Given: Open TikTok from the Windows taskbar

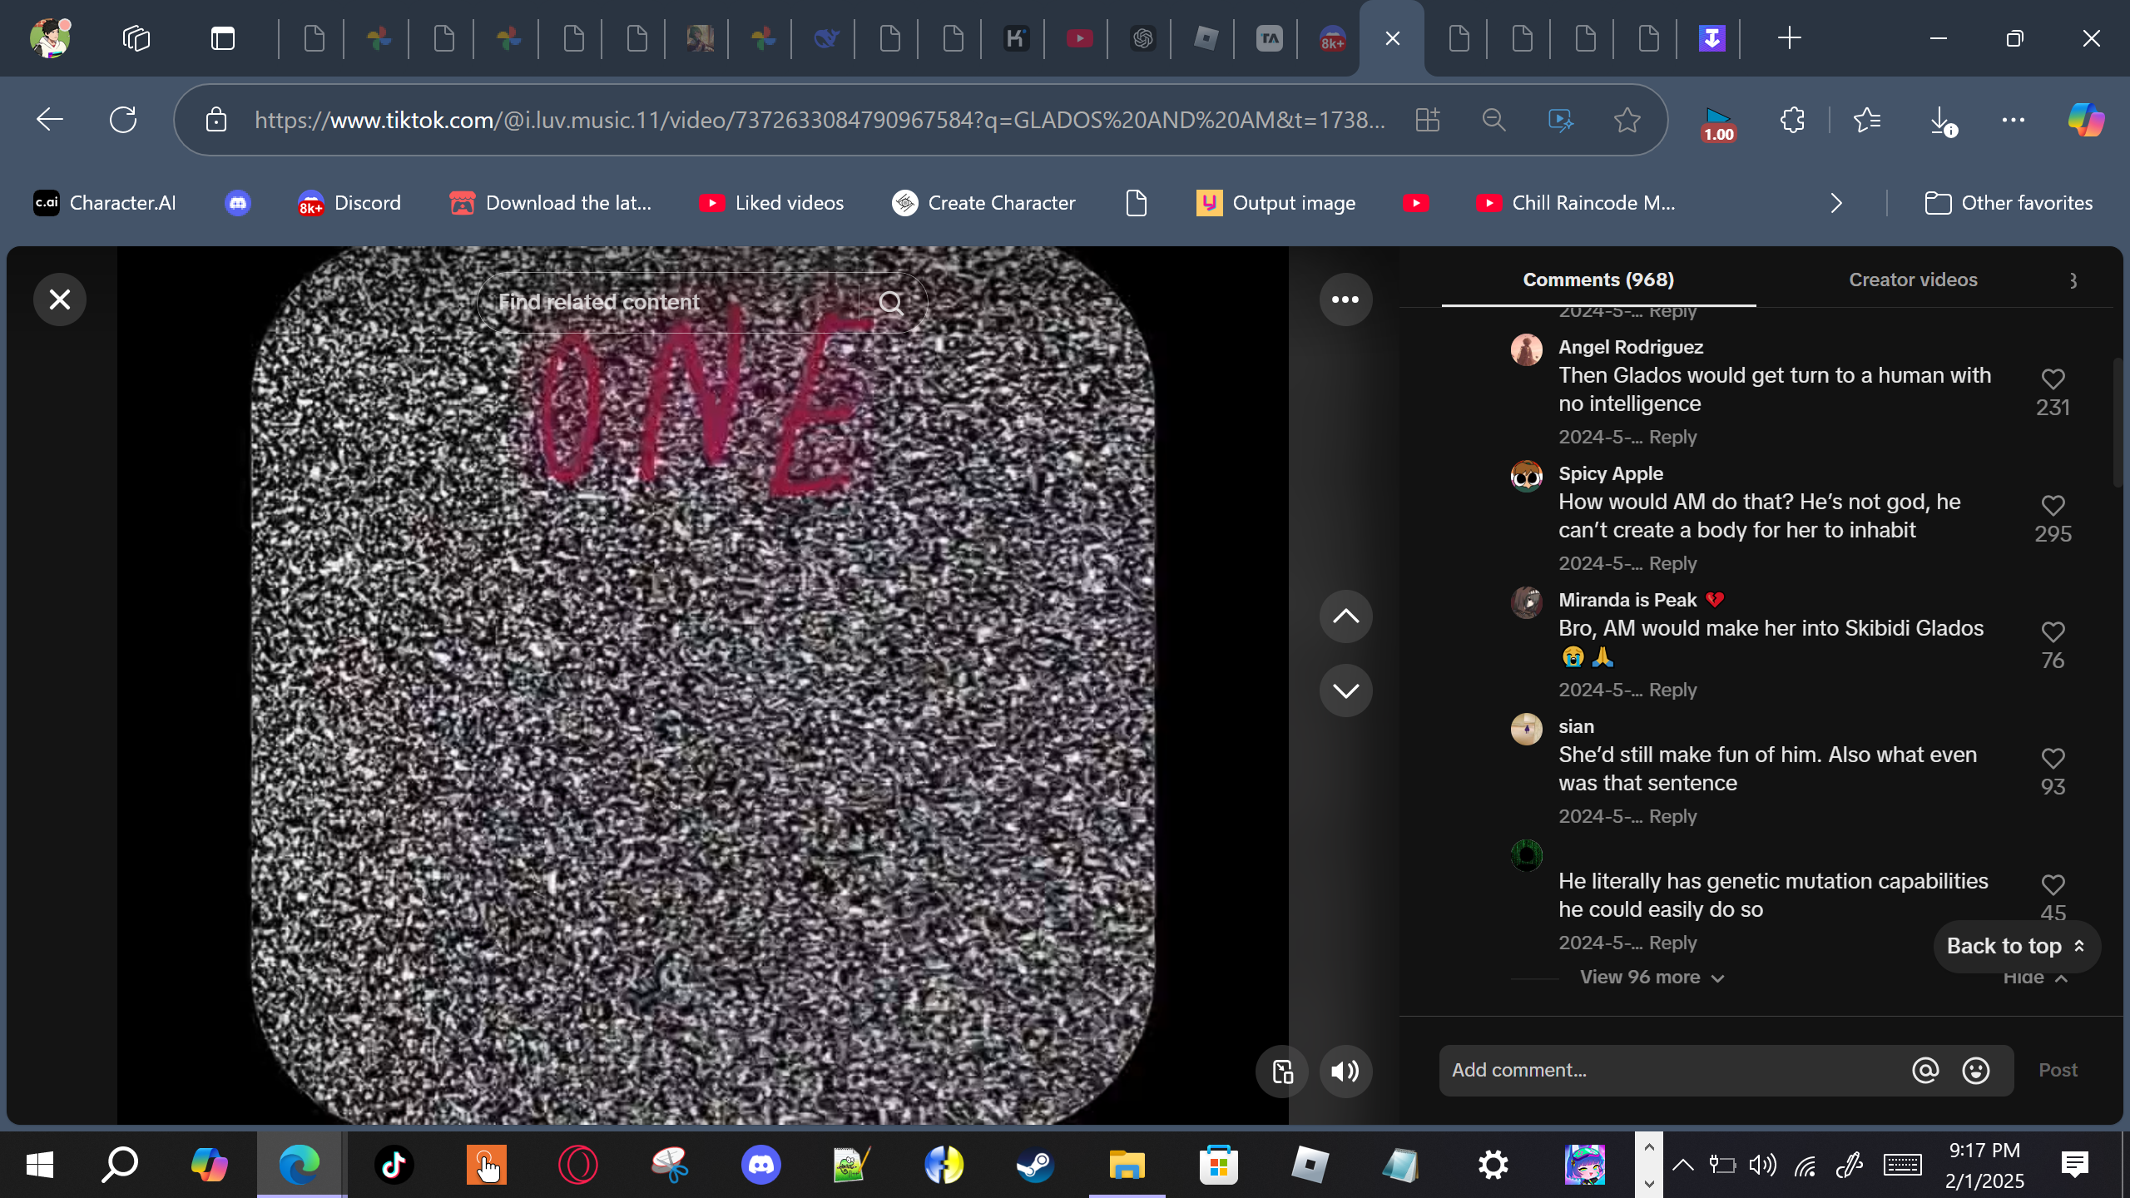Looking at the screenshot, I should (x=394, y=1165).
